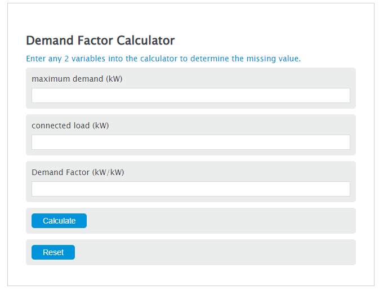Click the "connected load (kW)" label
379x290 pixels.
(70, 126)
